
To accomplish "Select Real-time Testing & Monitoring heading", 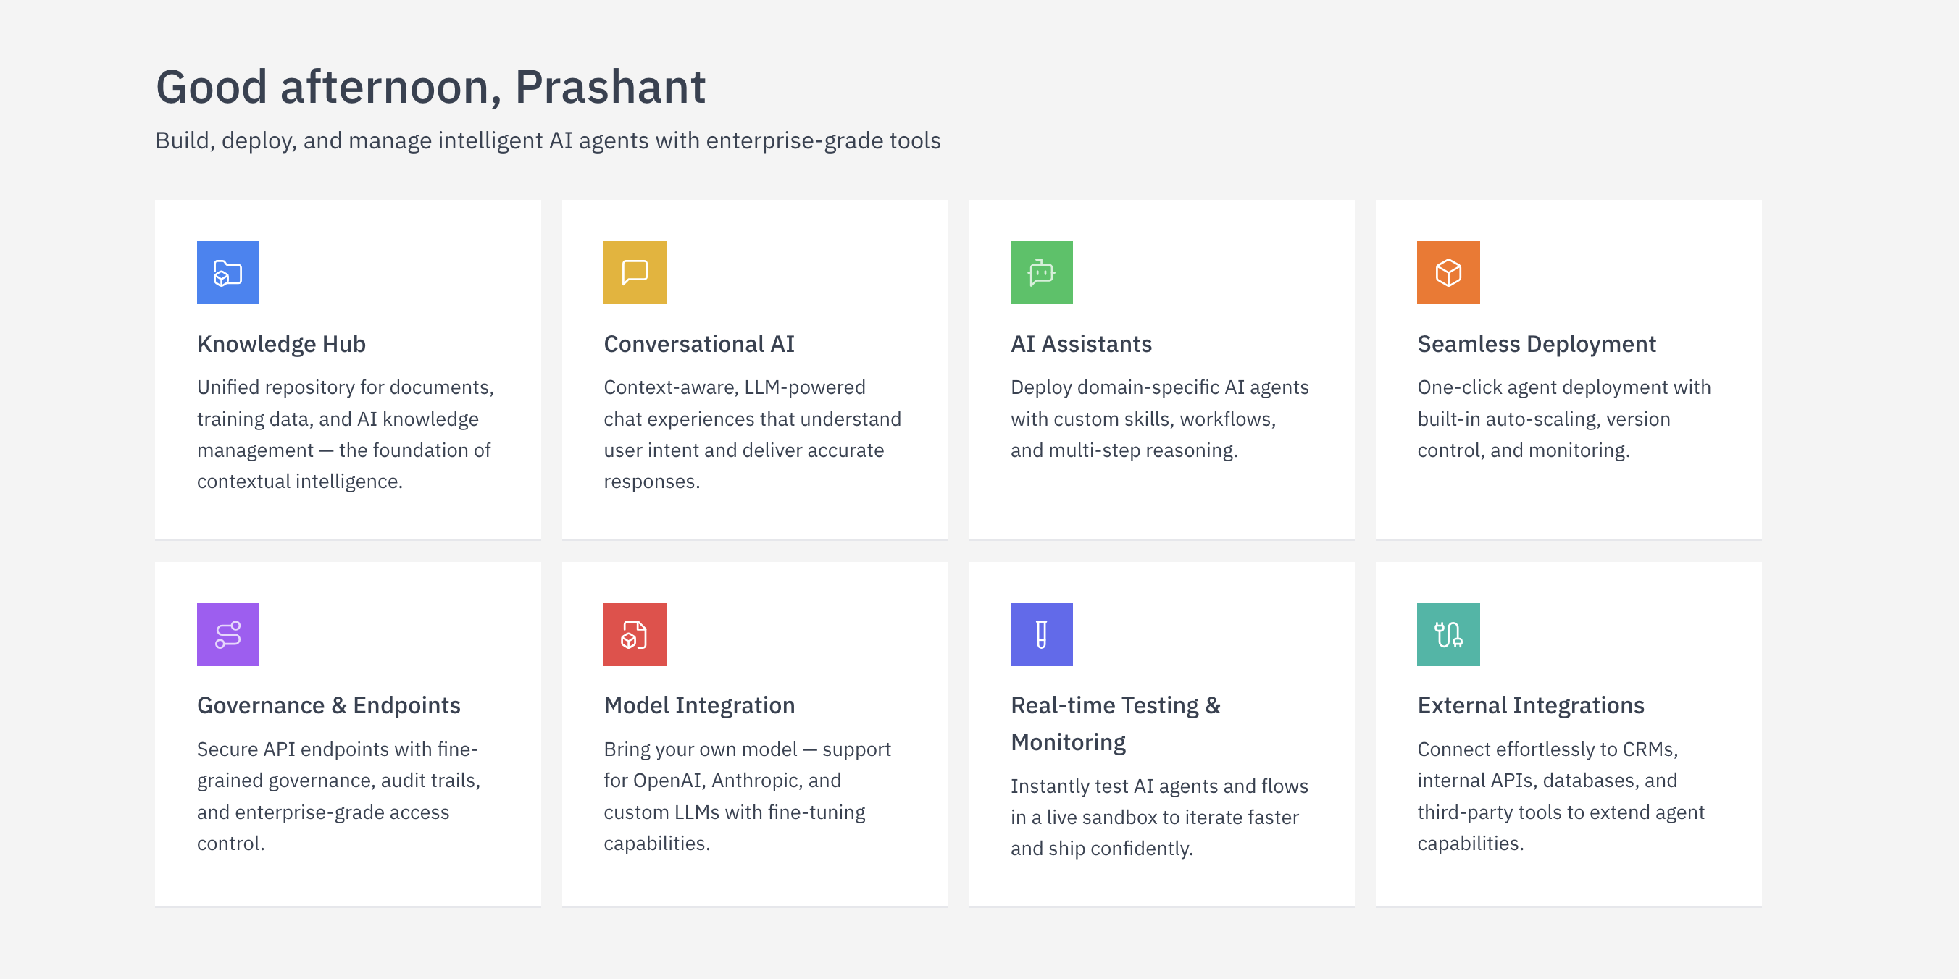I will (1115, 723).
